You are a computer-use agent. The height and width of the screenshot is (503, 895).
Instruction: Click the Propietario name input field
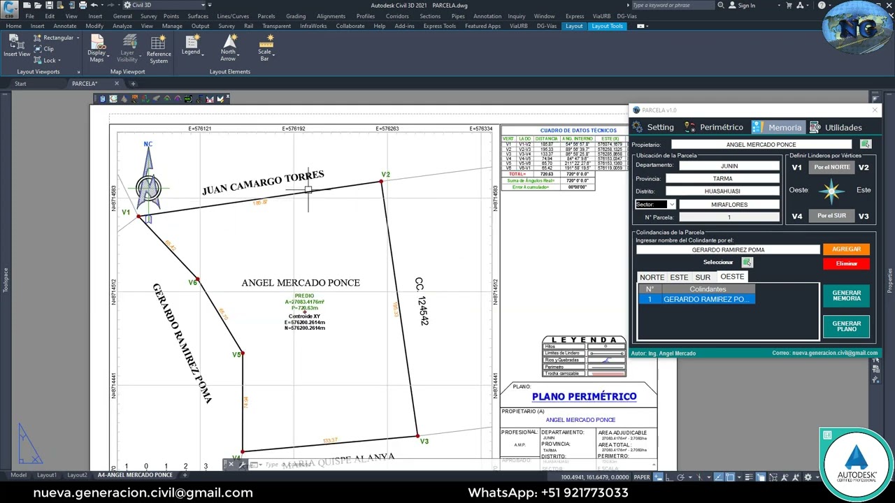pos(761,145)
